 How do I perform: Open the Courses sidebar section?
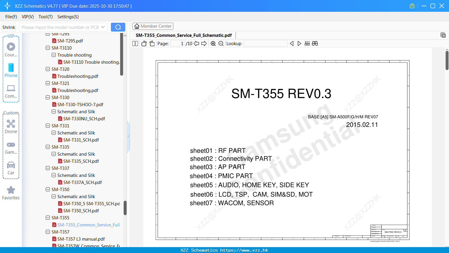11,50
